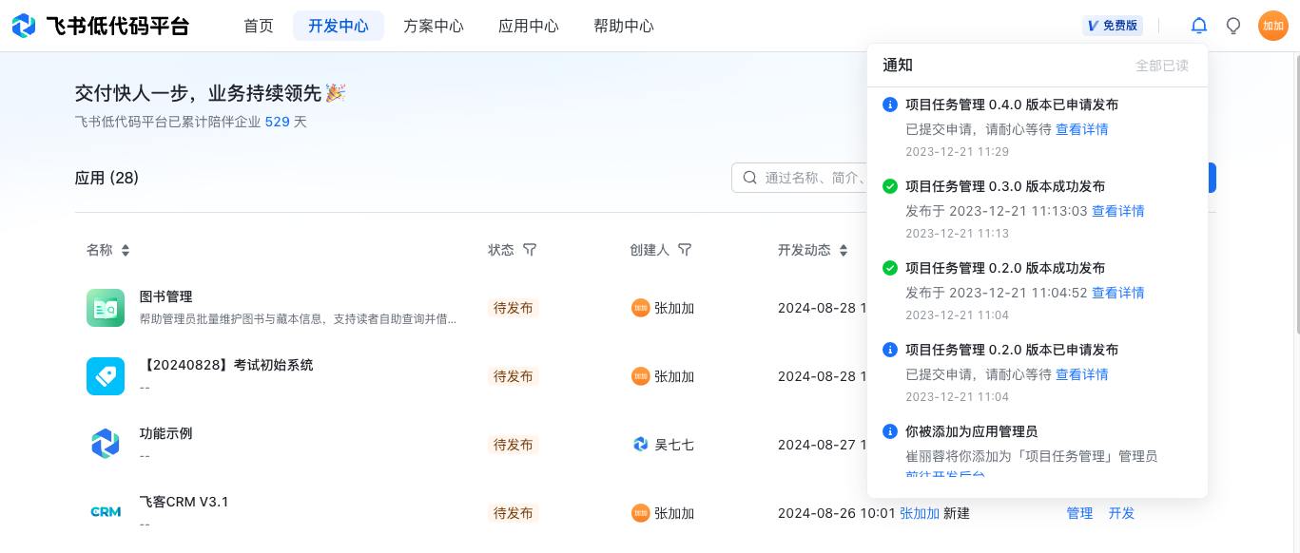Click the info icon beside 0.4.0 版本已申请发布
The width and height of the screenshot is (1300, 553).
tap(890, 105)
